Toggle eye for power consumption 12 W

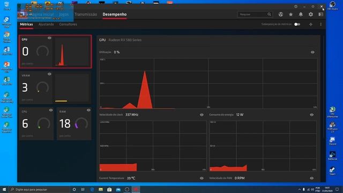(x=312, y=115)
